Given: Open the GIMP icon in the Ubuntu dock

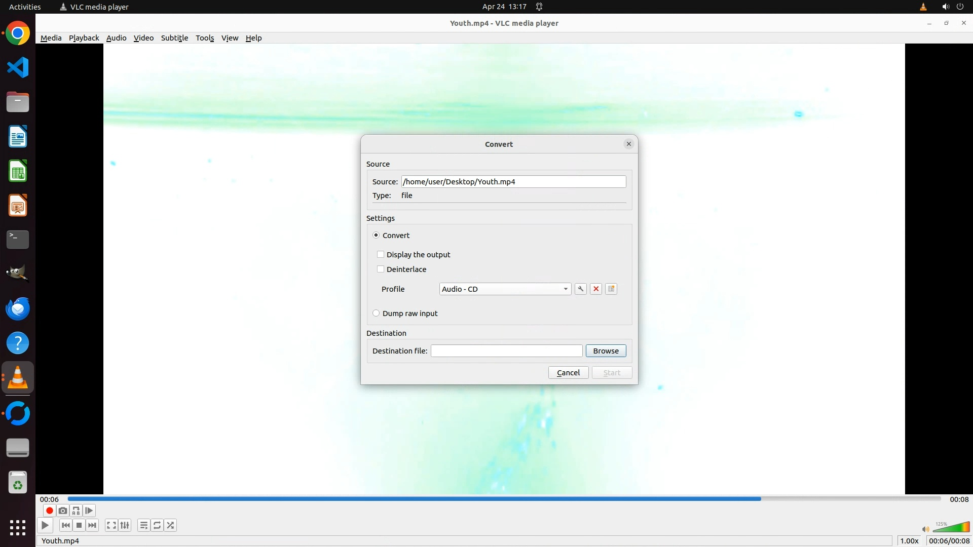Looking at the screenshot, I should tap(18, 274).
